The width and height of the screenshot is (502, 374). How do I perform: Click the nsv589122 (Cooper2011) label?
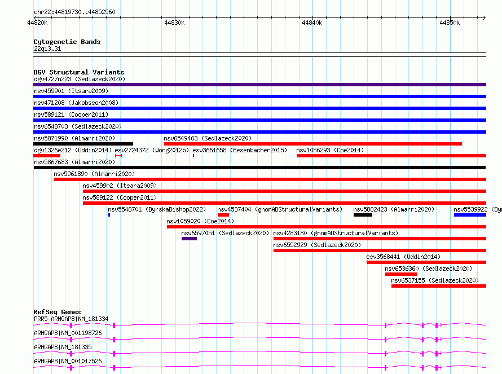pyautogui.click(x=120, y=197)
